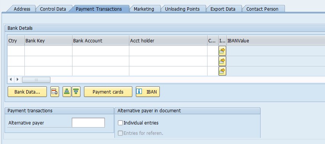Click the green sort descending icon

pyautogui.click(x=76, y=92)
